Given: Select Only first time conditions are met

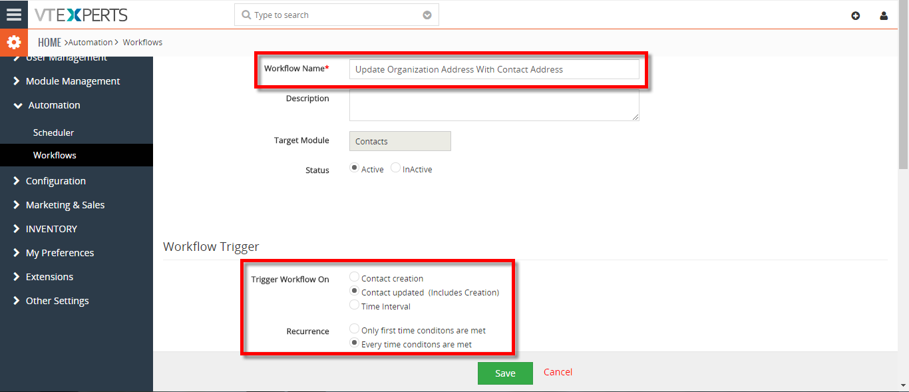Looking at the screenshot, I should point(355,329).
